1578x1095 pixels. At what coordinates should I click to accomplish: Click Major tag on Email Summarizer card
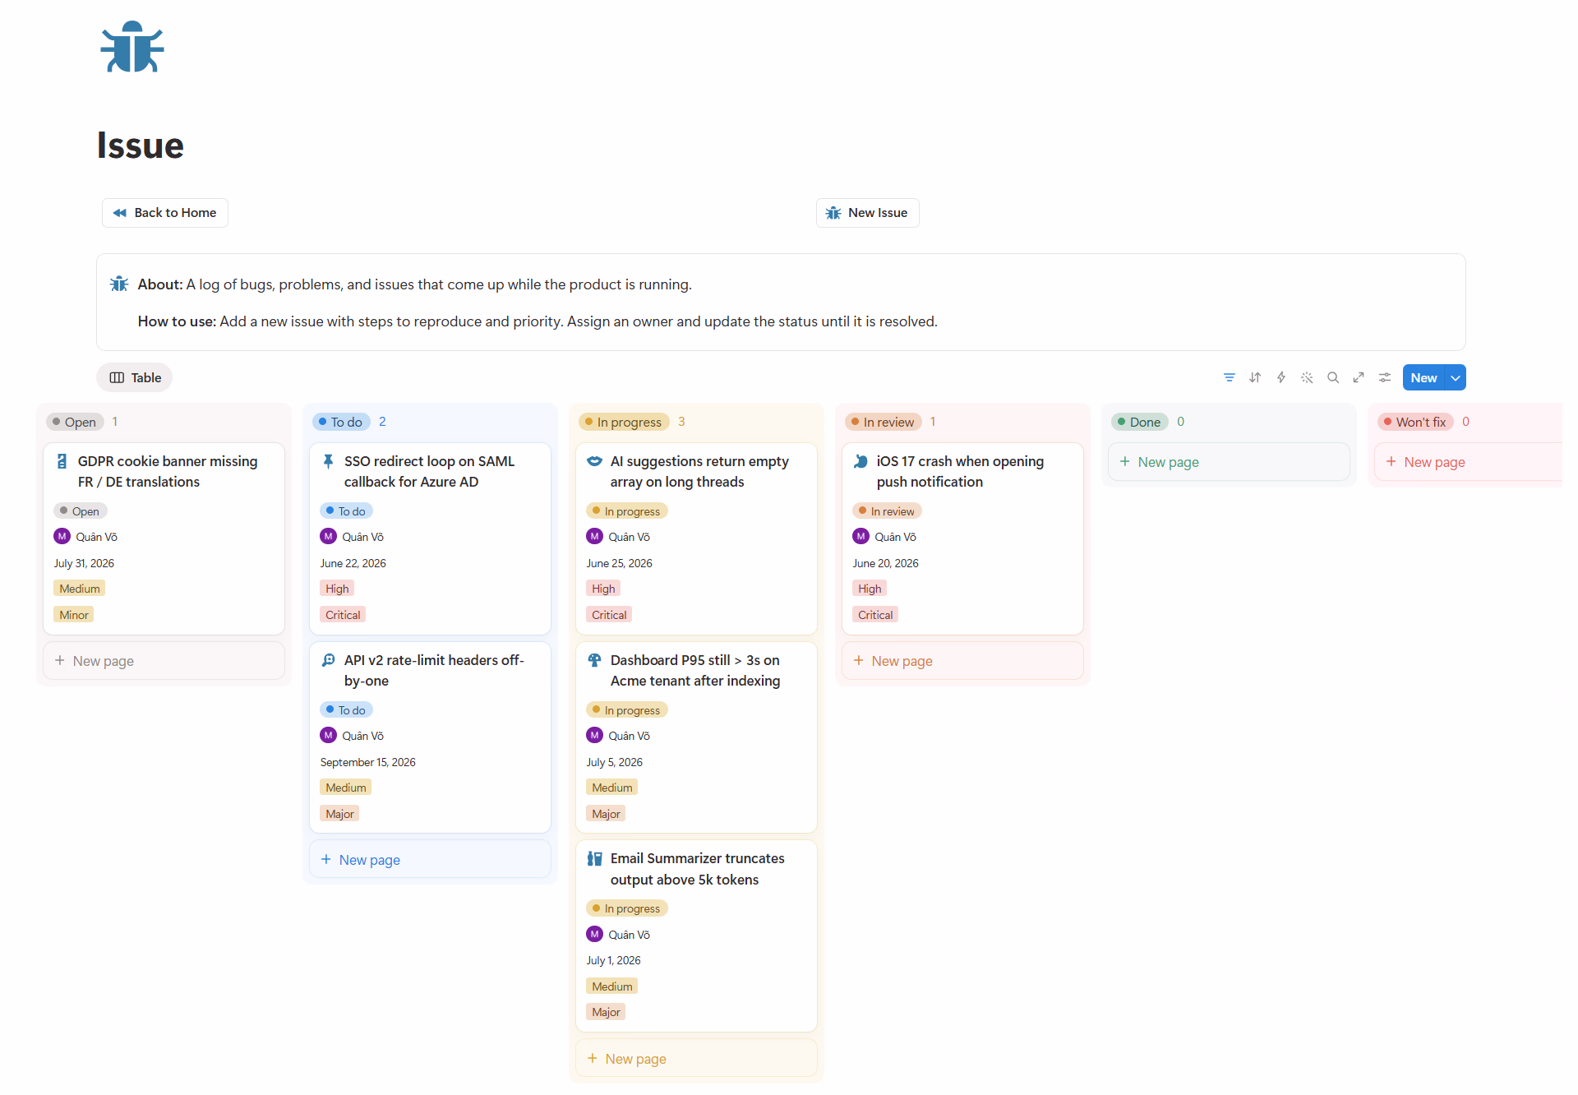606,1012
